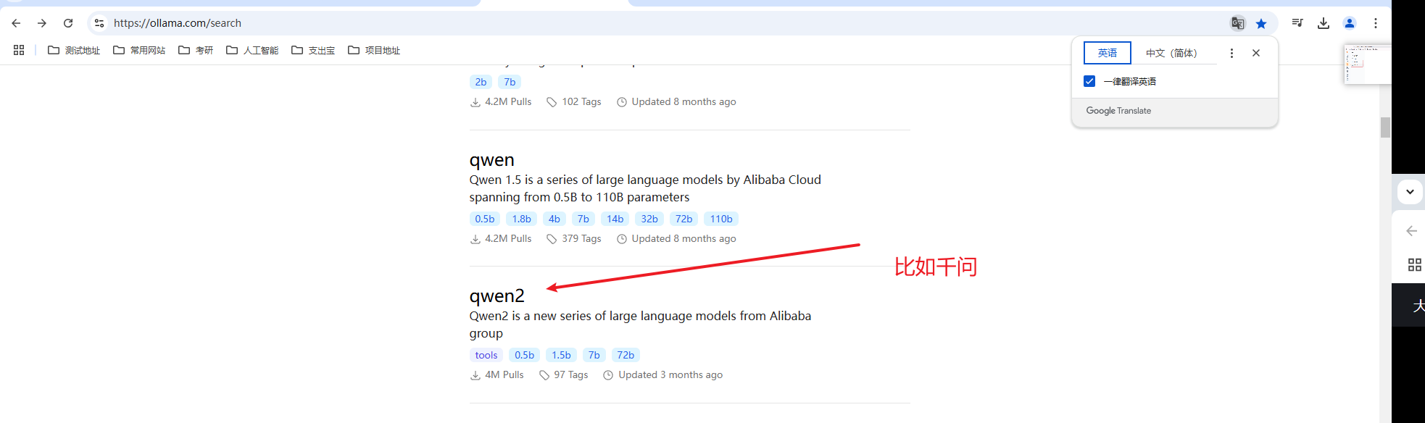Click the tools tag under qwen2
Viewport: 1425px width, 423px height.
[486, 355]
